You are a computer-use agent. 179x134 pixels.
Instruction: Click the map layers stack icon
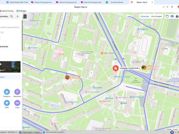[x=177, y=16]
